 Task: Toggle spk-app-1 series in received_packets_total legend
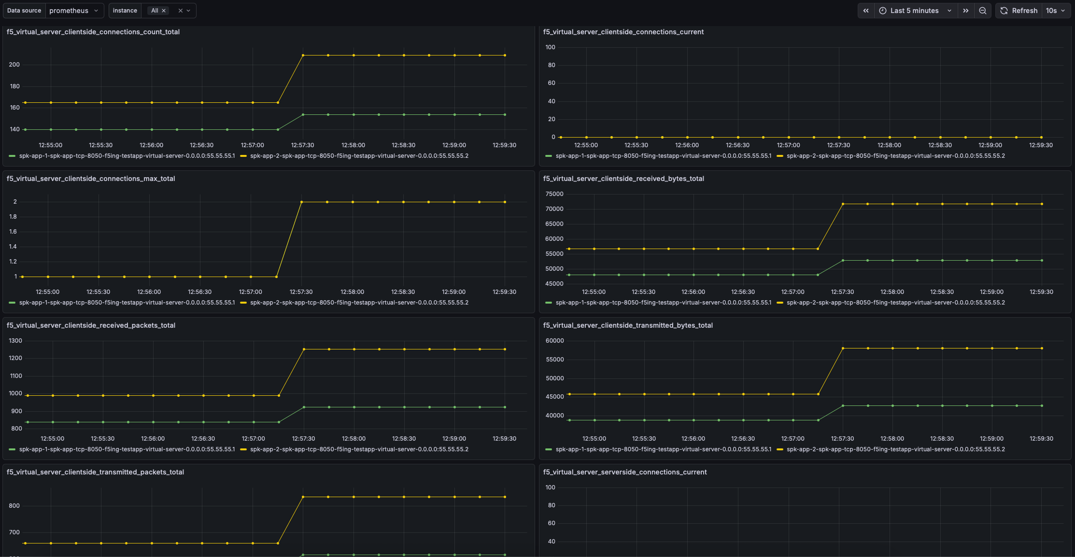click(127, 449)
